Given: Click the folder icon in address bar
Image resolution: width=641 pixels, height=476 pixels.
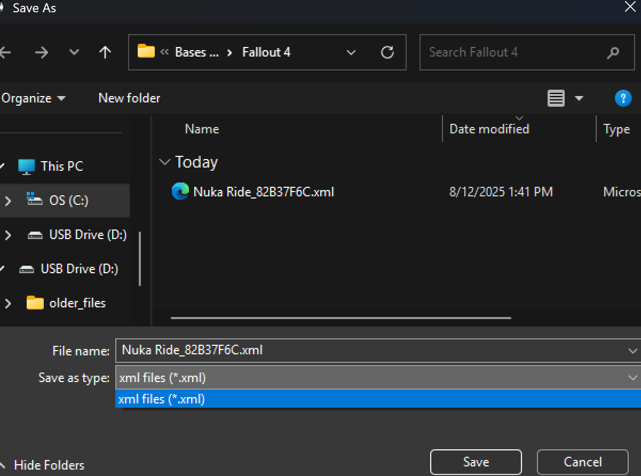Looking at the screenshot, I should pyautogui.click(x=146, y=52).
